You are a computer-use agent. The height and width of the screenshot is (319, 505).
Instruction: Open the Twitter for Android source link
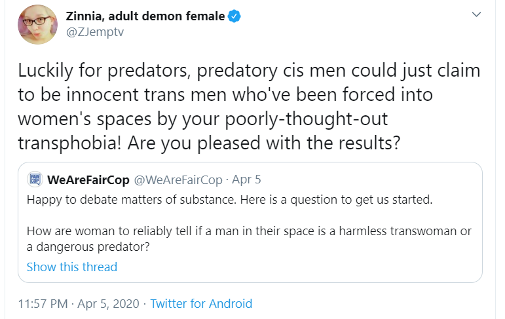tap(201, 303)
